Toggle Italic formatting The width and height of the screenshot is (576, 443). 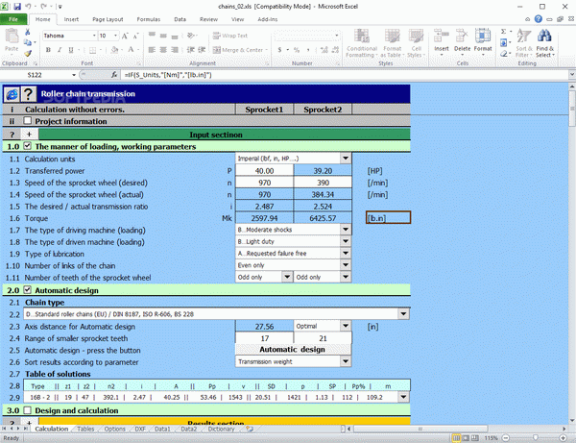point(60,50)
